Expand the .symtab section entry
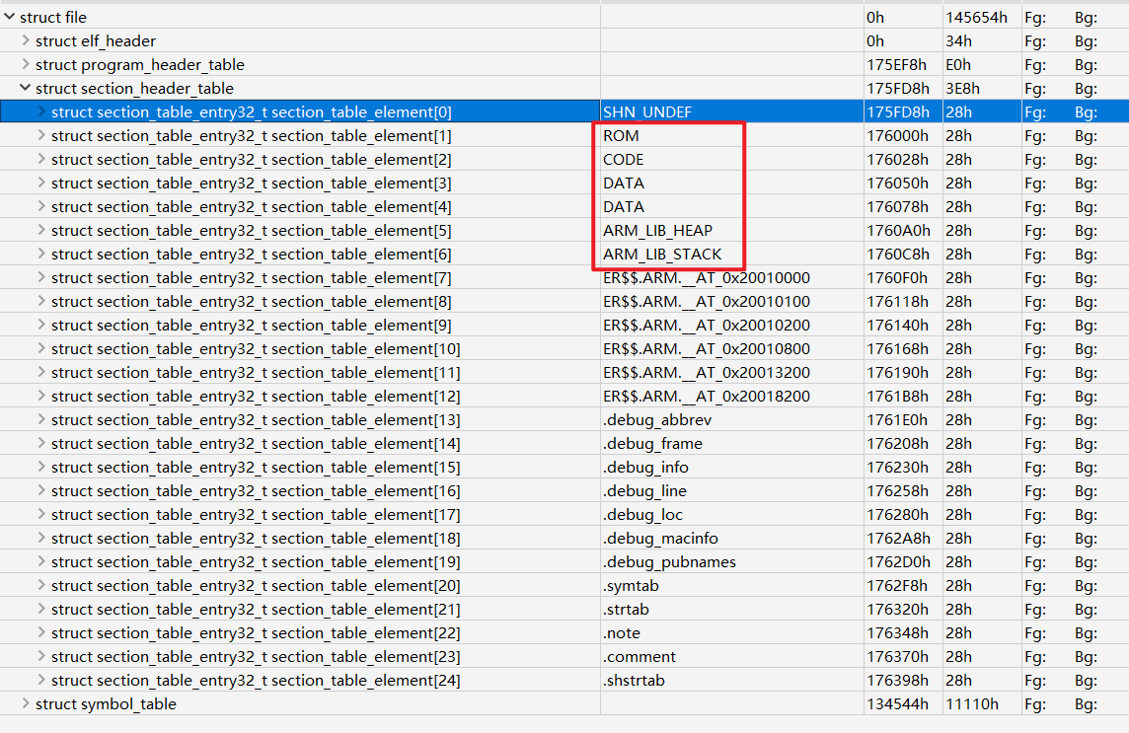Screen dimensions: 1129x733 pyautogui.click(x=41, y=585)
